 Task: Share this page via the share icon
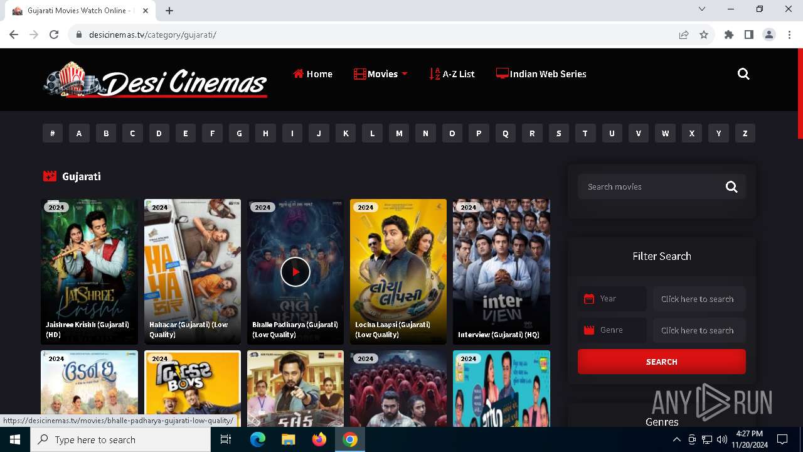point(684,35)
